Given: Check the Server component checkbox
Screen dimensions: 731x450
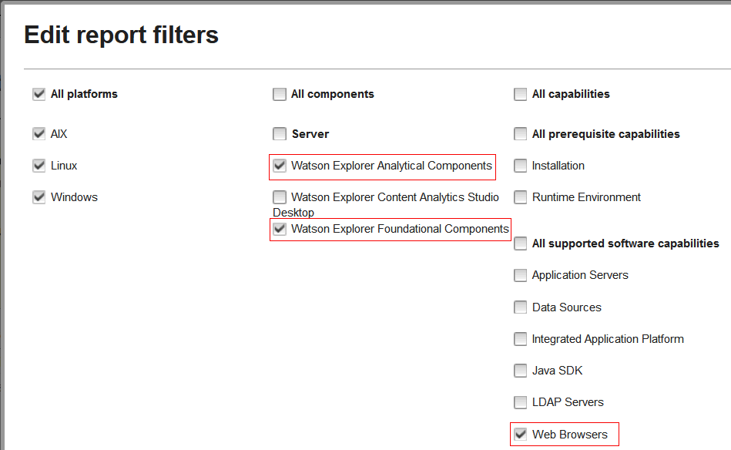Looking at the screenshot, I should coord(280,134).
